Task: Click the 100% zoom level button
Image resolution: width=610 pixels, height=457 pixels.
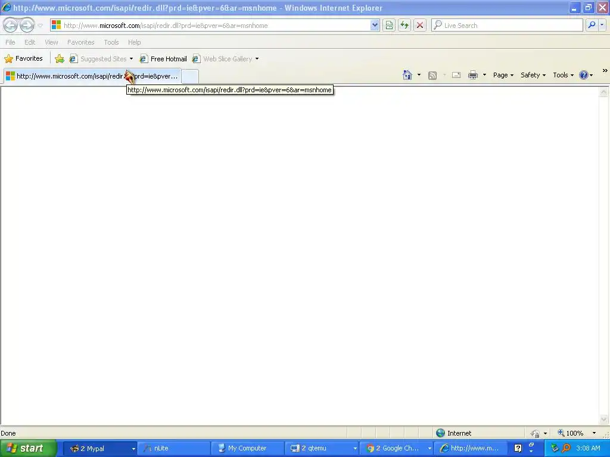Action: (571, 433)
